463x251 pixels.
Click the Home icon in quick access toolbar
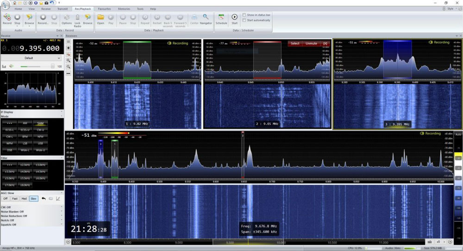click(14, 3)
